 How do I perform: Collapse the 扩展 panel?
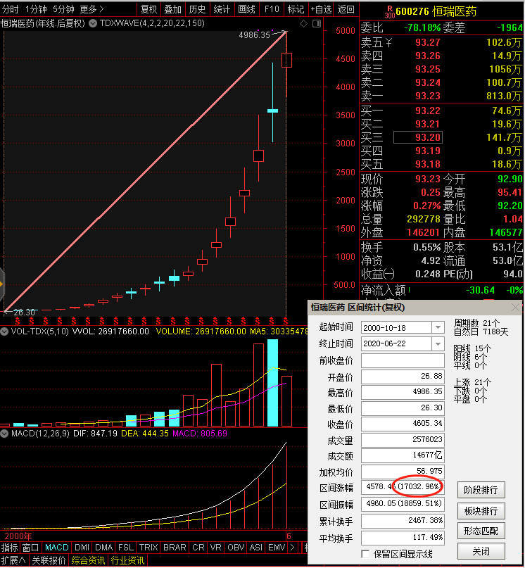[13, 560]
